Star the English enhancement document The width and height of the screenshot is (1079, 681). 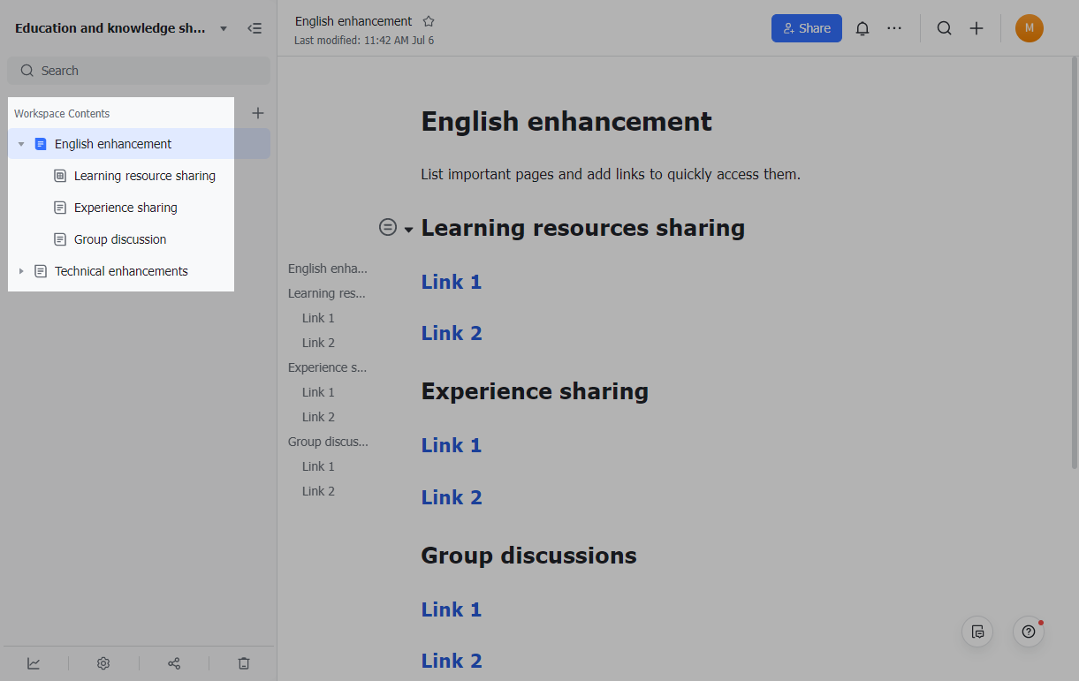pos(429,21)
